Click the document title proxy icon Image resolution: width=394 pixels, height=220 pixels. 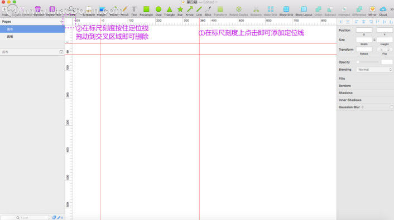[184, 2]
